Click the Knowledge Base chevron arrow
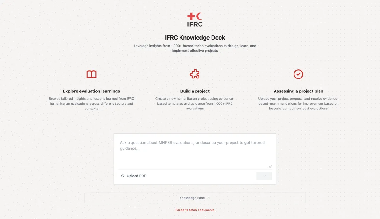This screenshot has width=380, height=219. pyautogui.click(x=208, y=198)
